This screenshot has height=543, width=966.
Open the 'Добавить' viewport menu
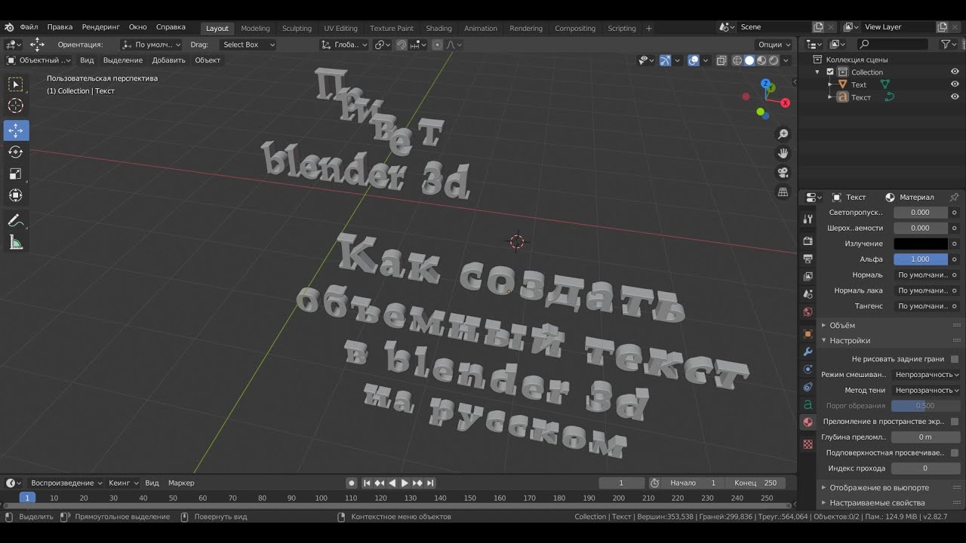(168, 60)
